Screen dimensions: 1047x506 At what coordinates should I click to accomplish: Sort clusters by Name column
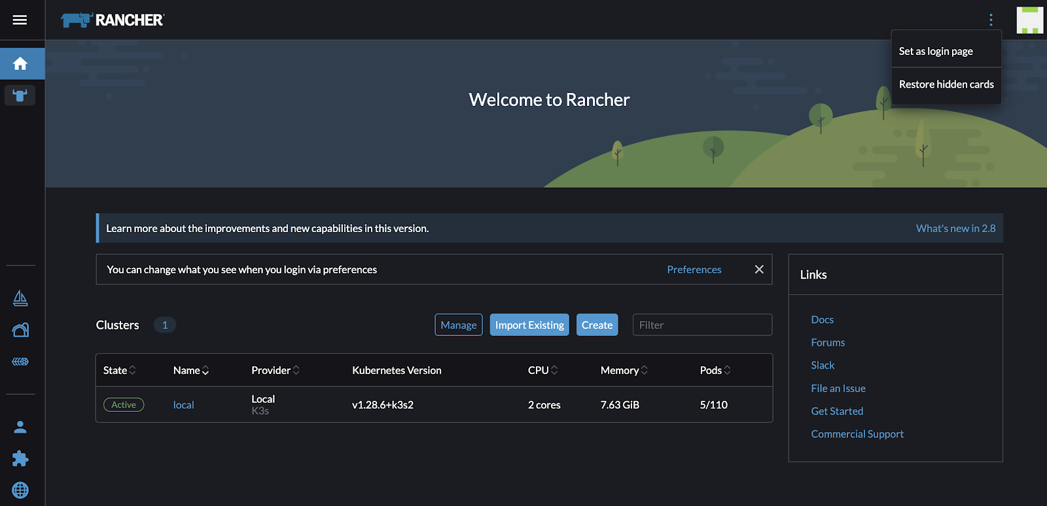click(x=191, y=370)
